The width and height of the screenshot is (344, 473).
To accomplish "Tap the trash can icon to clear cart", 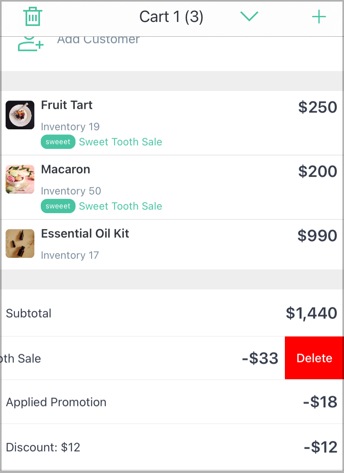I will coord(33,16).
